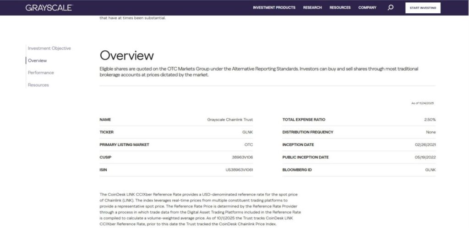Click the text "that have at times been substantial"

[x=132, y=18]
